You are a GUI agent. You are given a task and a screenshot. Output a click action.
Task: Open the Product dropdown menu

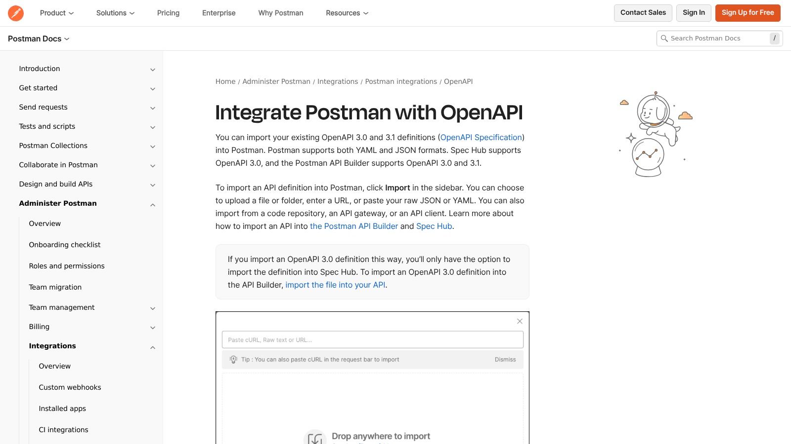click(57, 13)
